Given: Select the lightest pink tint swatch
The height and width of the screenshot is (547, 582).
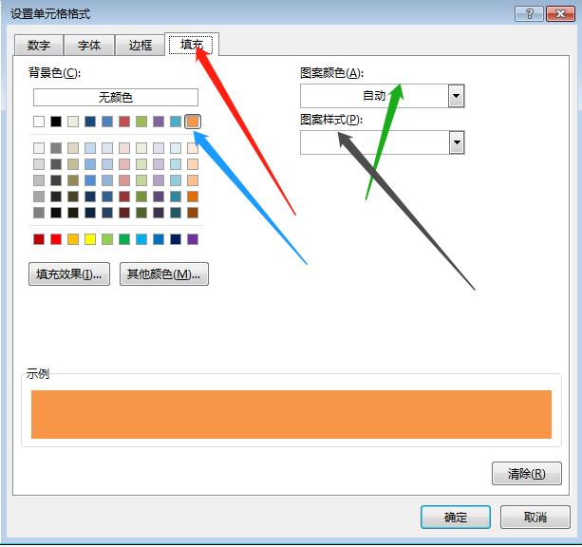Looking at the screenshot, I should (124, 148).
